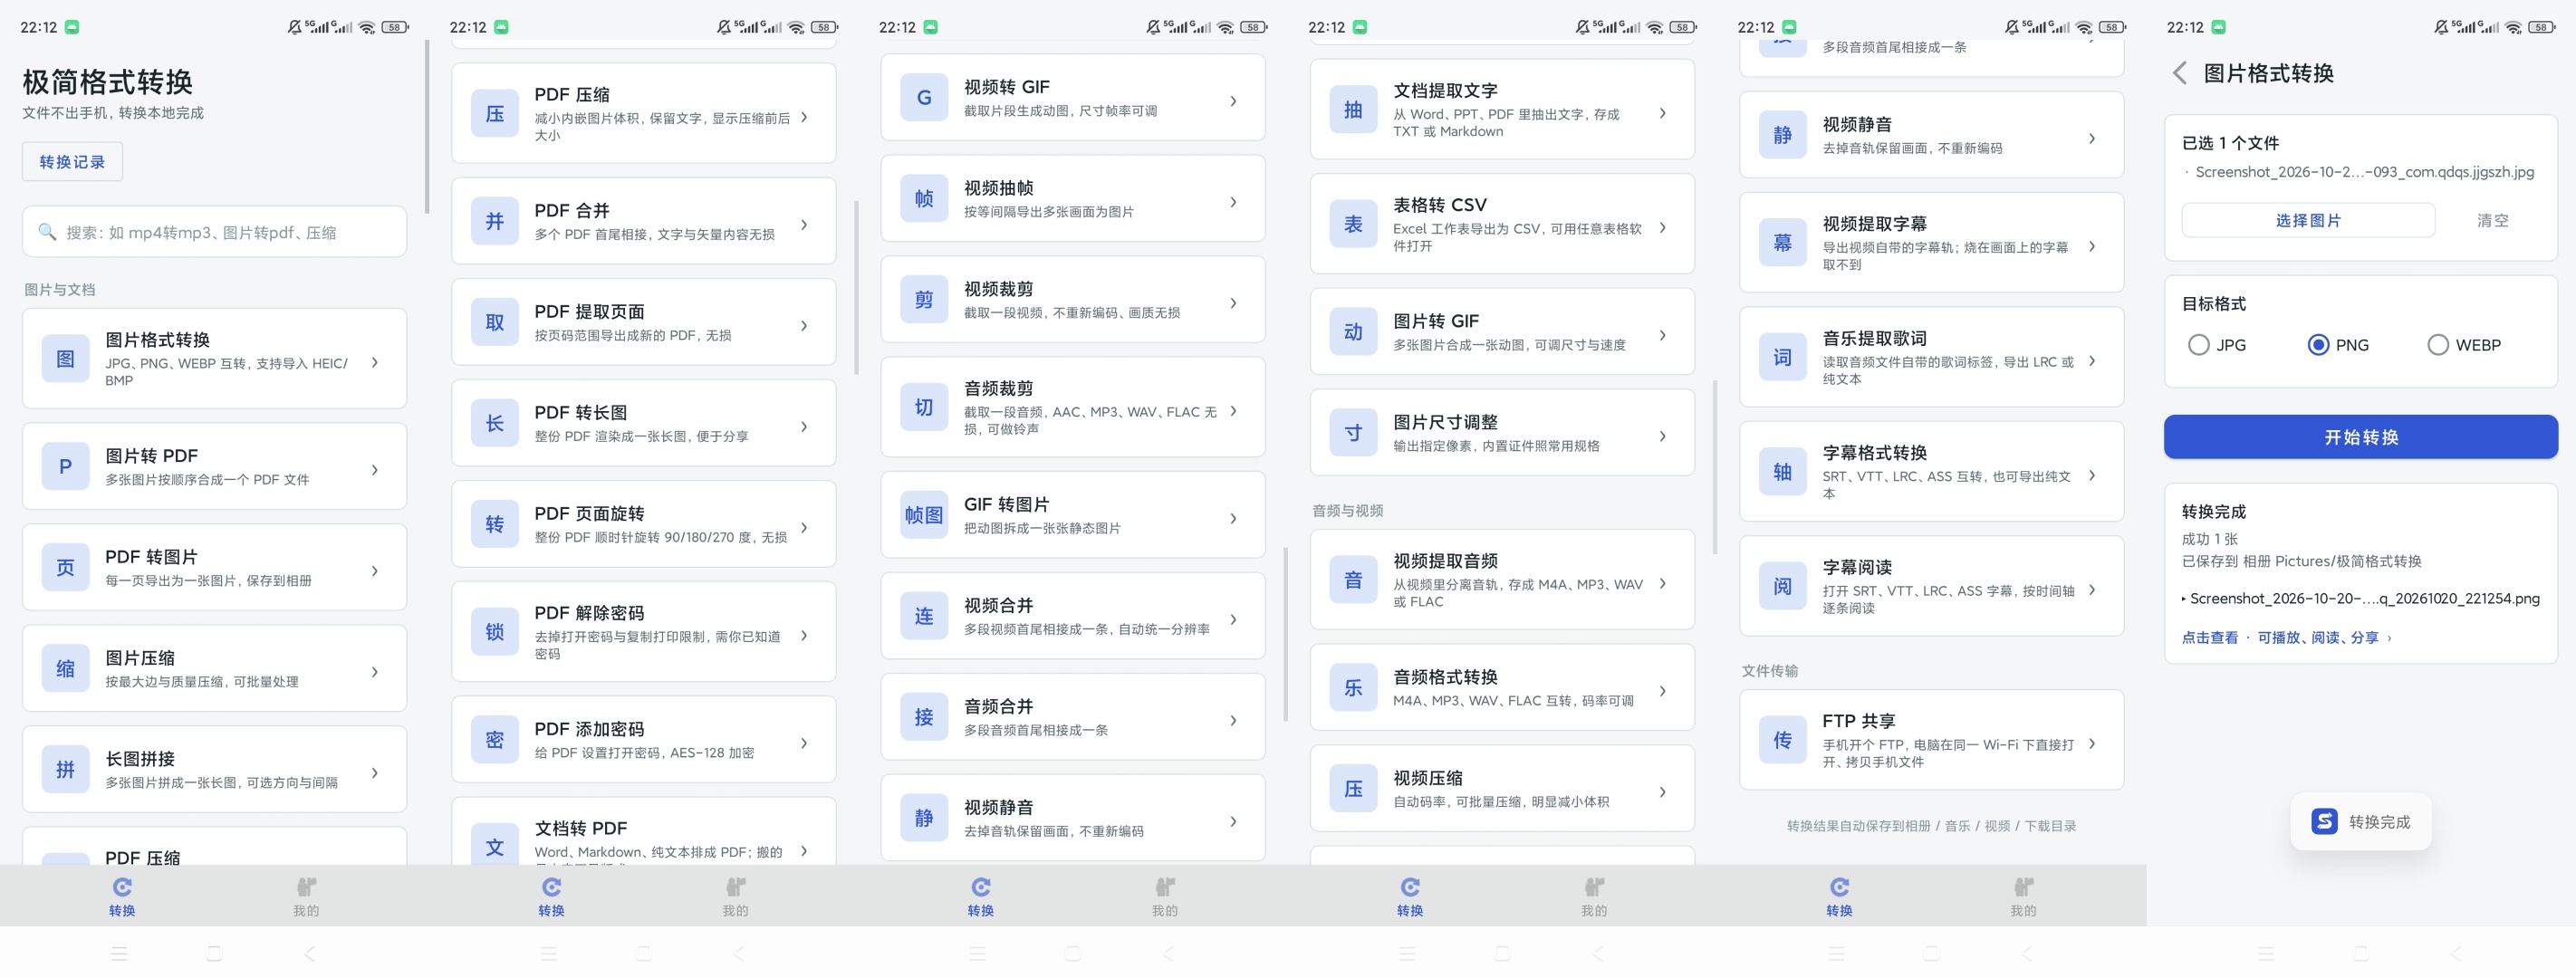This screenshot has width=2576, height=978.
Task: Tap the GIF 转图片 '帧图' icon
Action: [924, 516]
